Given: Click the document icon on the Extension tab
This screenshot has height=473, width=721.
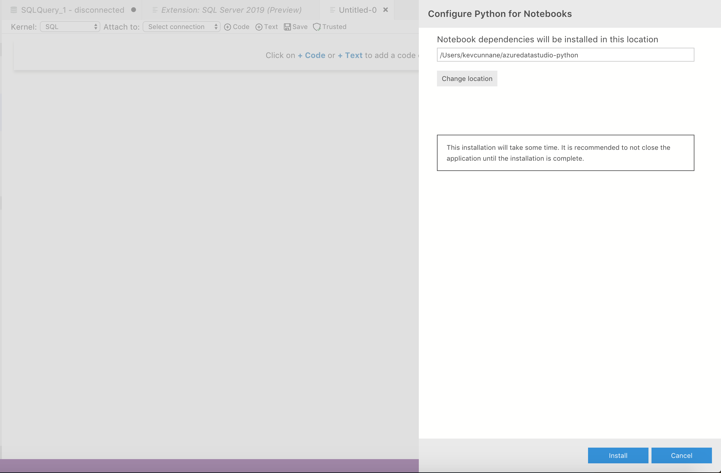Looking at the screenshot, I should click(x=154, y=10).
